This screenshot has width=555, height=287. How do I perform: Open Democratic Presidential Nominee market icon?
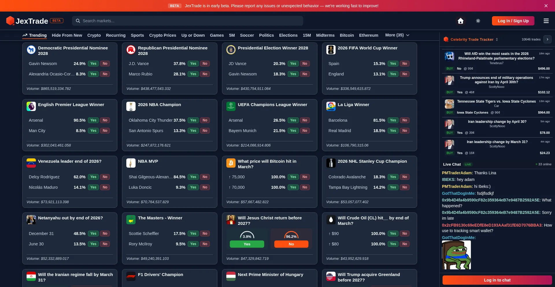31,50
